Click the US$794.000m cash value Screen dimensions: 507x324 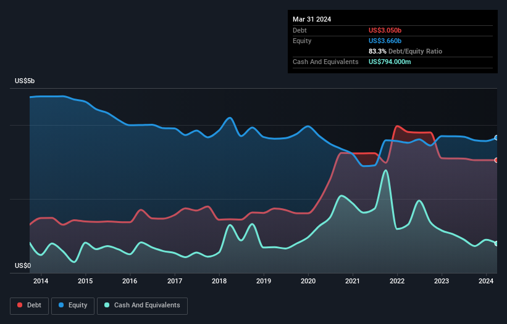click(x=390, y=62)
